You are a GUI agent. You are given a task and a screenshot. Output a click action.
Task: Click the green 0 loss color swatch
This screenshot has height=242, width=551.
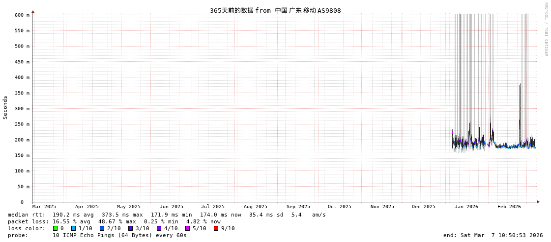click(56, 228)
